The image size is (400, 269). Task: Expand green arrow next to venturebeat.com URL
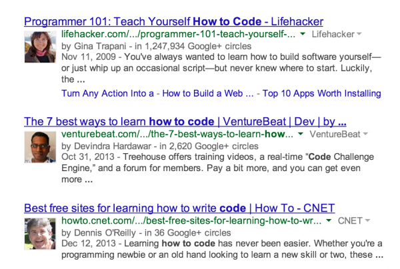click(301, 134)
